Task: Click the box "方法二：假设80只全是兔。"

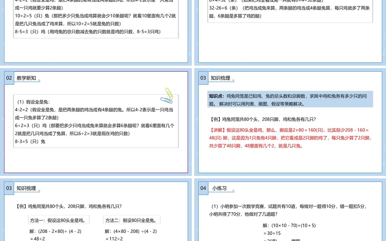Action: pos(132,220)
